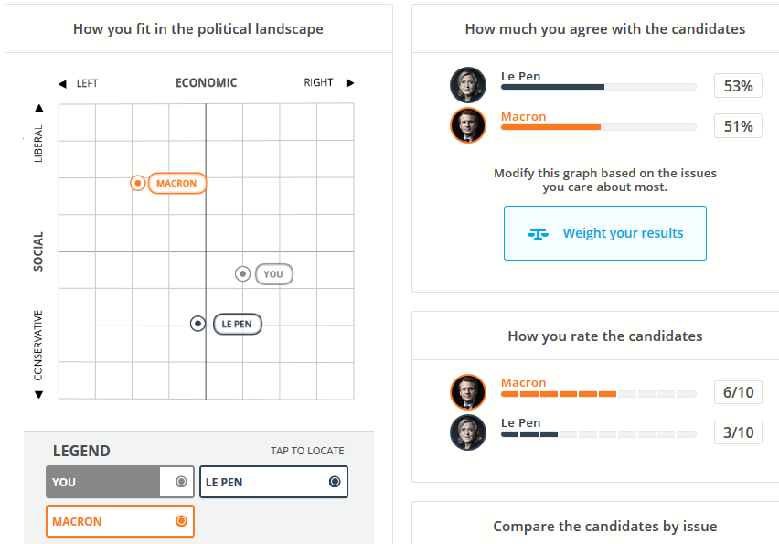The width and height of the screenshot is (779, 544).
Task: Click the balance scale icon
Action: pos(538,233)
